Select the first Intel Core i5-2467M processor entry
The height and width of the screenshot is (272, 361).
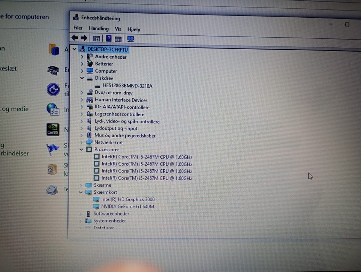click(147, 157)
